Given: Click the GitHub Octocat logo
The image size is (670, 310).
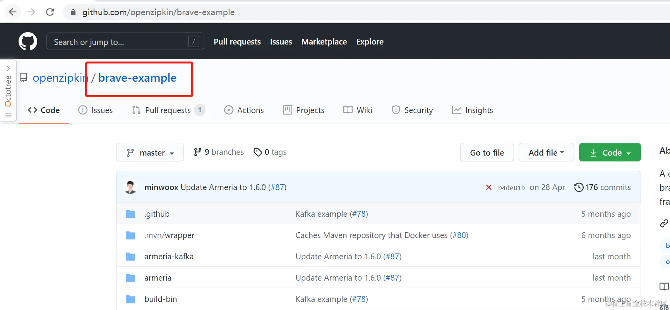Looking at the screenshot, I should pyautogui.click(x=28, y=41).
